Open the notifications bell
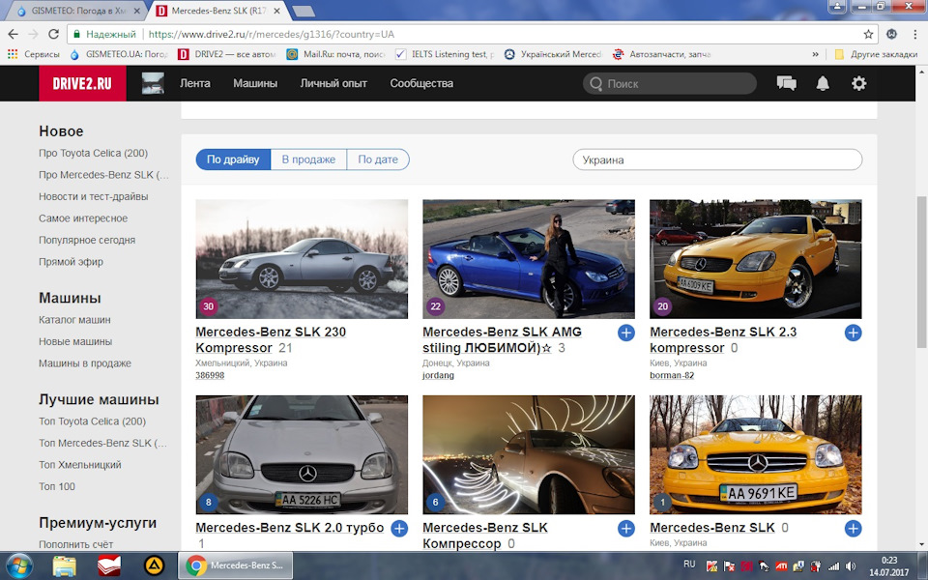Viewport: 928px width, 580px height. tap(823, 83)
